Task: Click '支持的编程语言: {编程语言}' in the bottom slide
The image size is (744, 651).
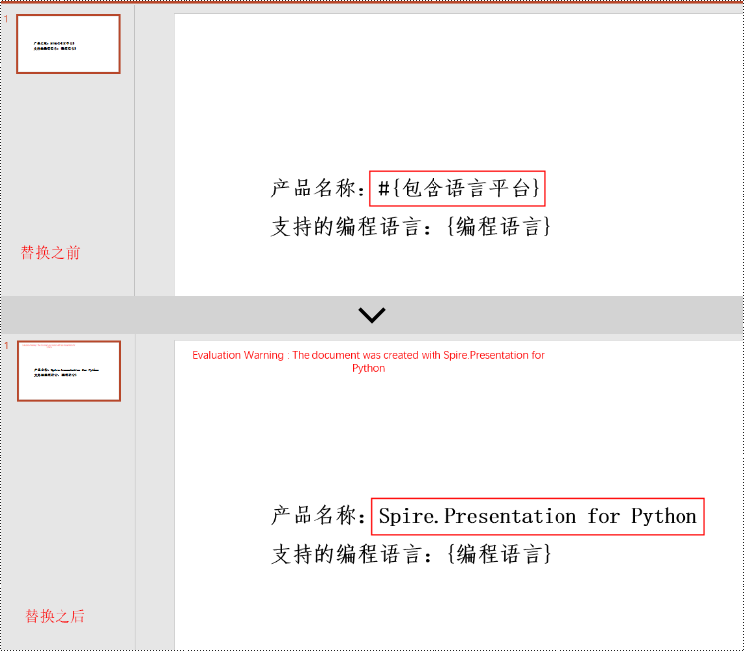Action: pos(411,554)
